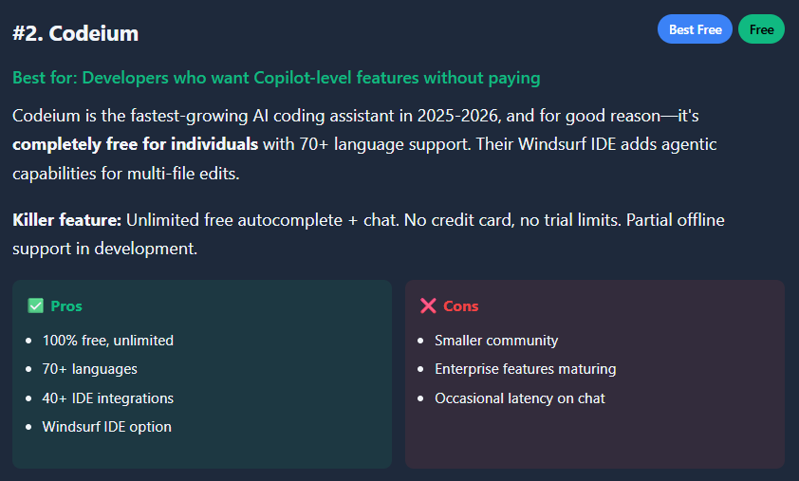Click the Killer feature label
799x481 pixels.
[x=66, y=220]
